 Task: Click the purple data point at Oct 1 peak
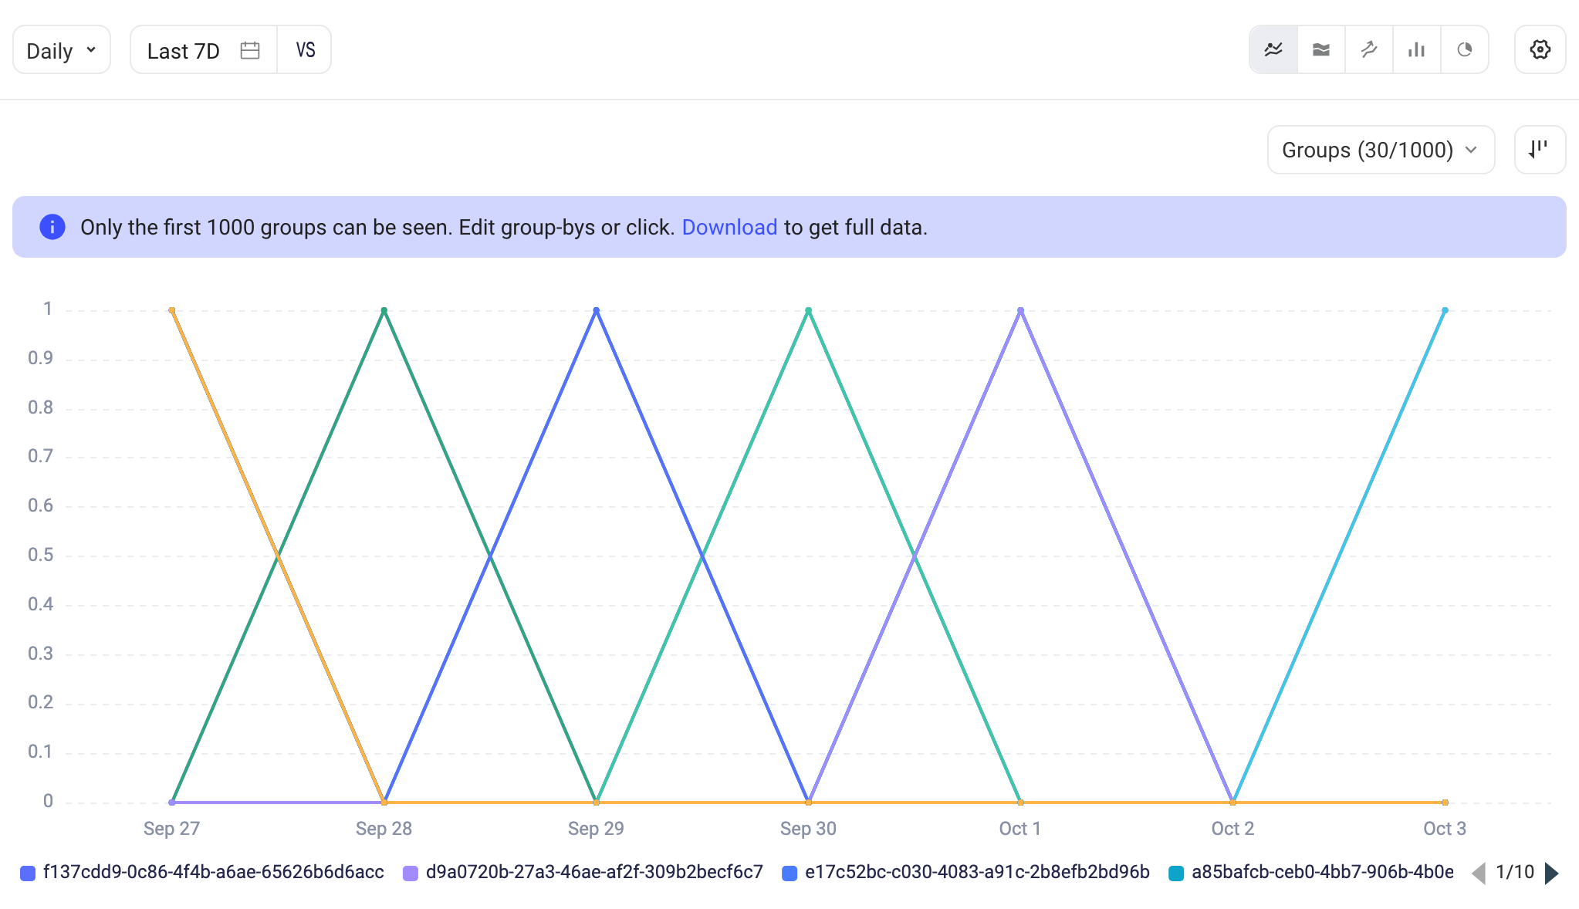click(x=1020, y=310)
